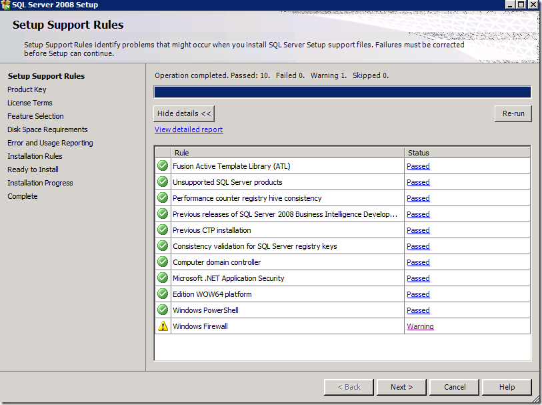Click the check icon for Consistency validation rule
The width and height of the screenshot is (542, 405).
tap(163, 246)
